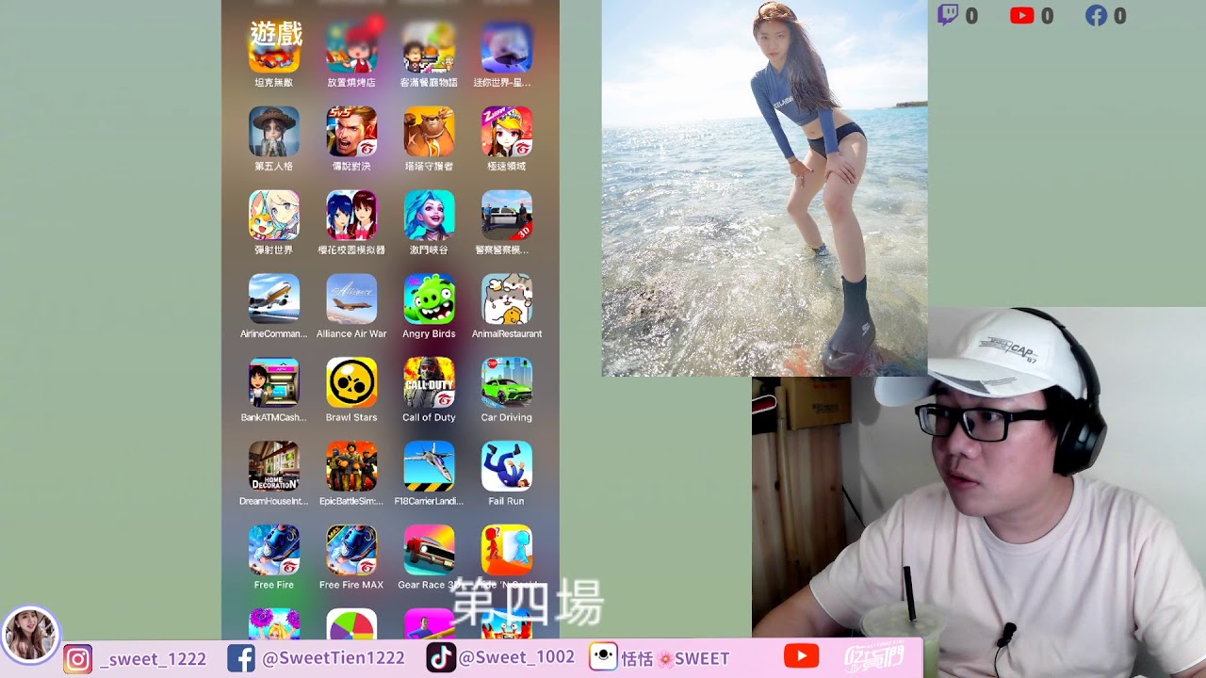The width and height of the screenshot is (1206, 678).
Task: Click the Facebook logo in the banner
Action: [241, 659]
